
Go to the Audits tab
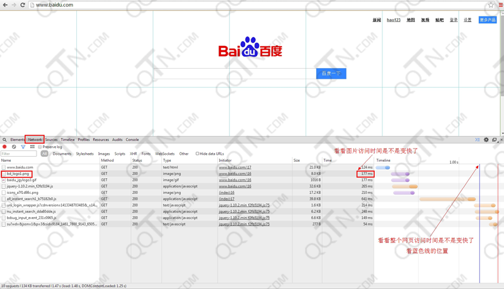pos(117,140)
